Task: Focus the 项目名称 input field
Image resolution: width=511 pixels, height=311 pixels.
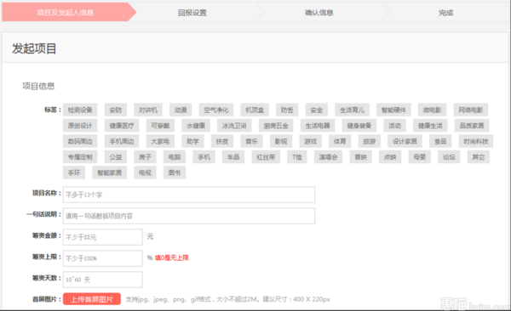Action: (189, 195)
